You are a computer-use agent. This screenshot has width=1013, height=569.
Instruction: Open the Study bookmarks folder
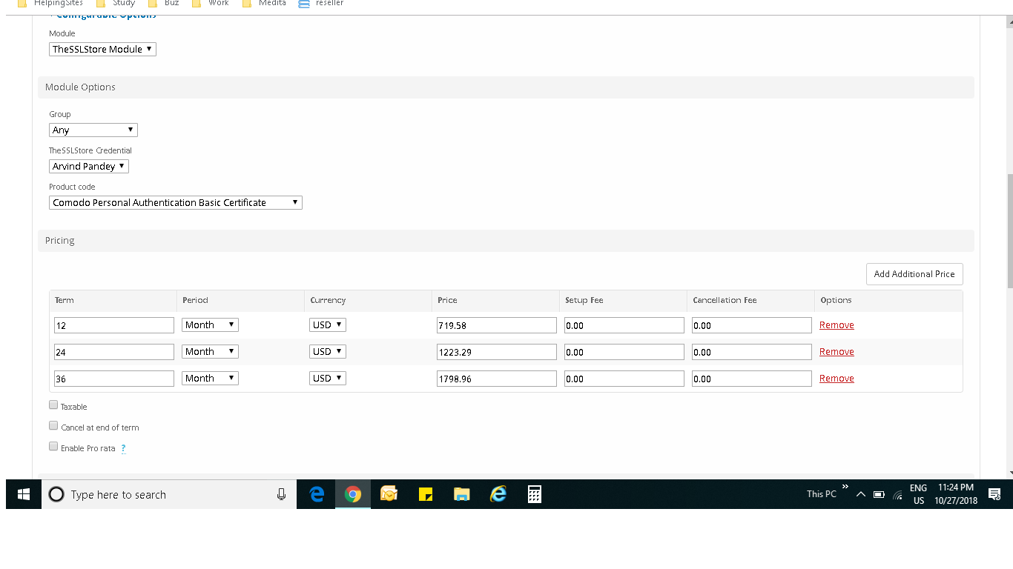coord(116,3)
